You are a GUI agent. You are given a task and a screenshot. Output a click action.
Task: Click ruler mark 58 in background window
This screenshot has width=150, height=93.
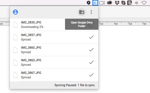131,24
